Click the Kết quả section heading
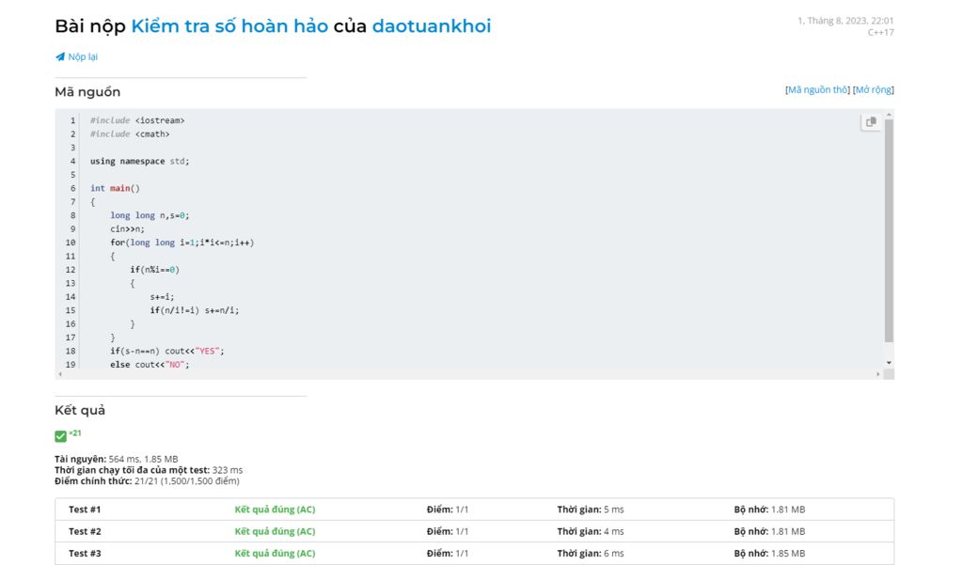This screenshot has height=565, width=963. (80, 410)
